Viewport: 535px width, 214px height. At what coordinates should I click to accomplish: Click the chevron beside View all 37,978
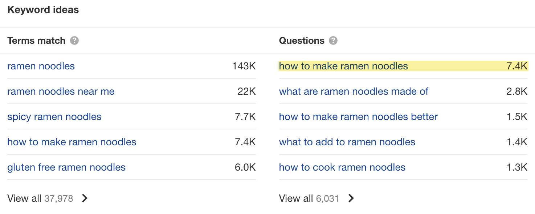[84, 198]
